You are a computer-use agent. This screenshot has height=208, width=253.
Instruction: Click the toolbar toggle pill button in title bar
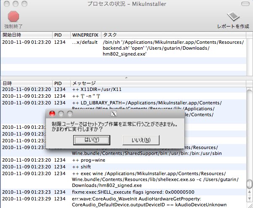[x=245, y=4]
